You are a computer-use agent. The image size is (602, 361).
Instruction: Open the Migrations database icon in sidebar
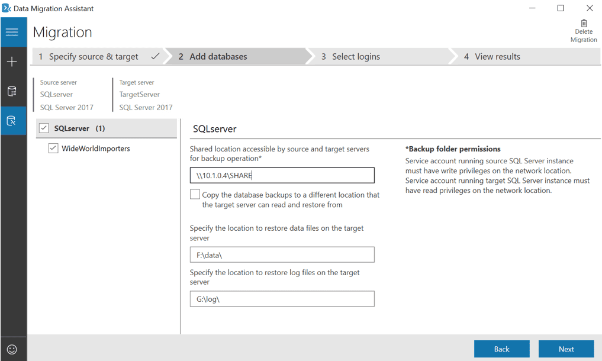(12, 121)
